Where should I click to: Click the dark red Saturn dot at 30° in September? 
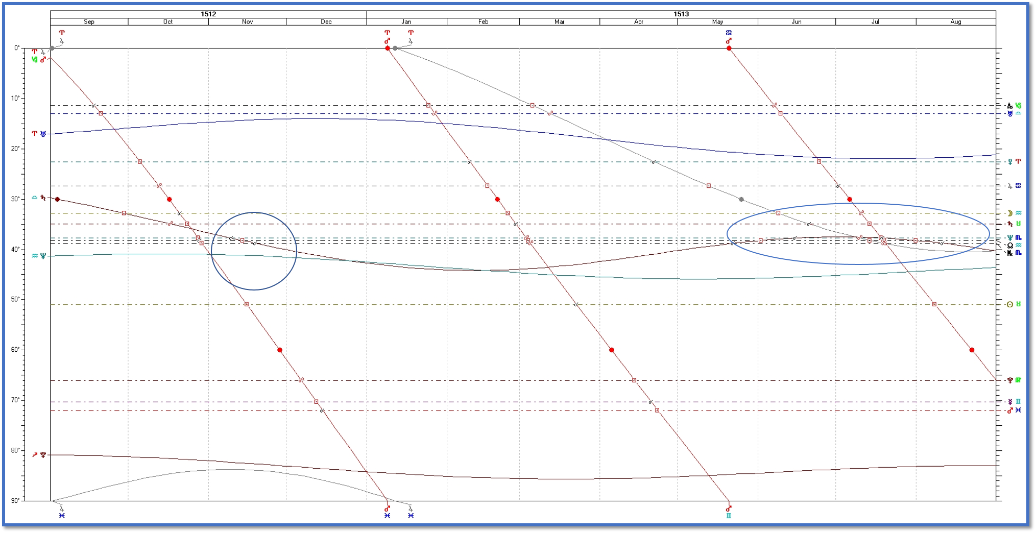click(57, 199)
